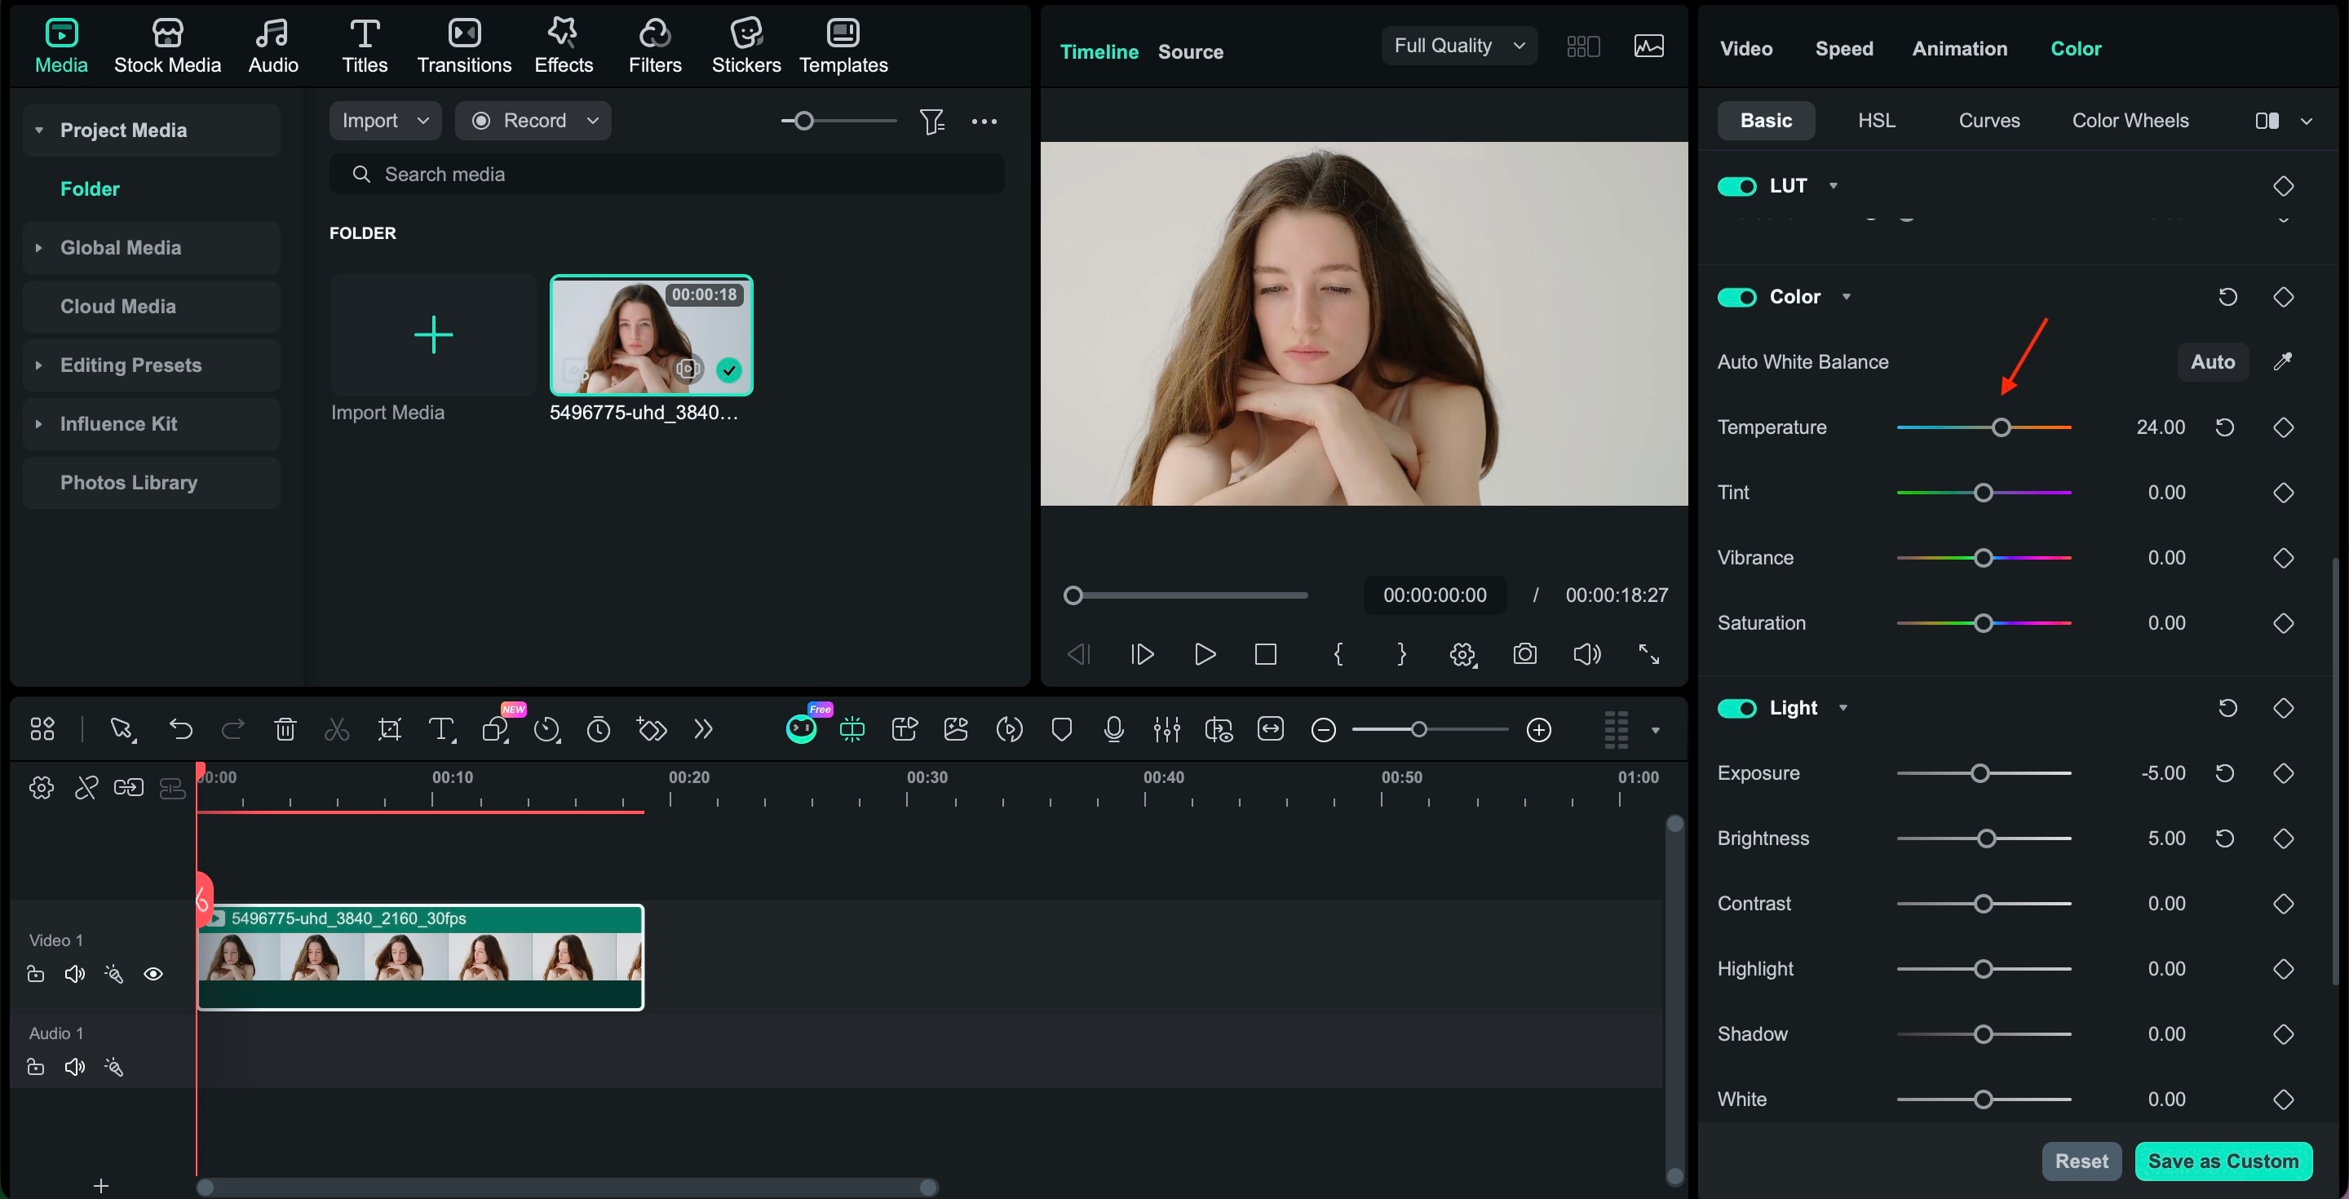Screen dimensions: 2349x1199
Task: Open the Animation tab
Action: pos(1958,48)
